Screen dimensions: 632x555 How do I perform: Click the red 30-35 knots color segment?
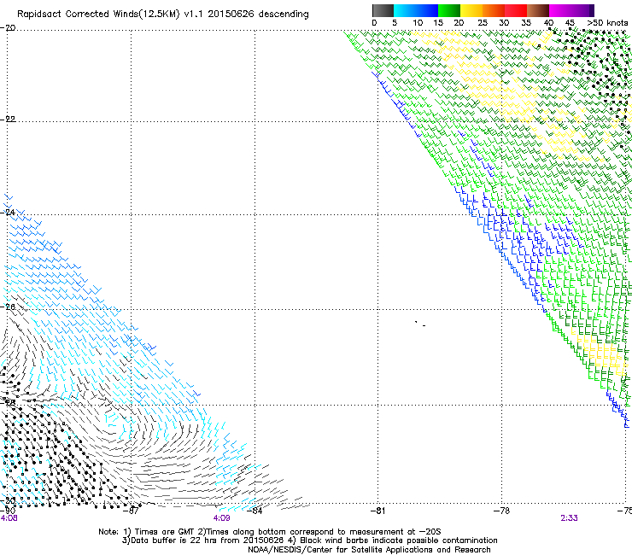coord(516,10)
